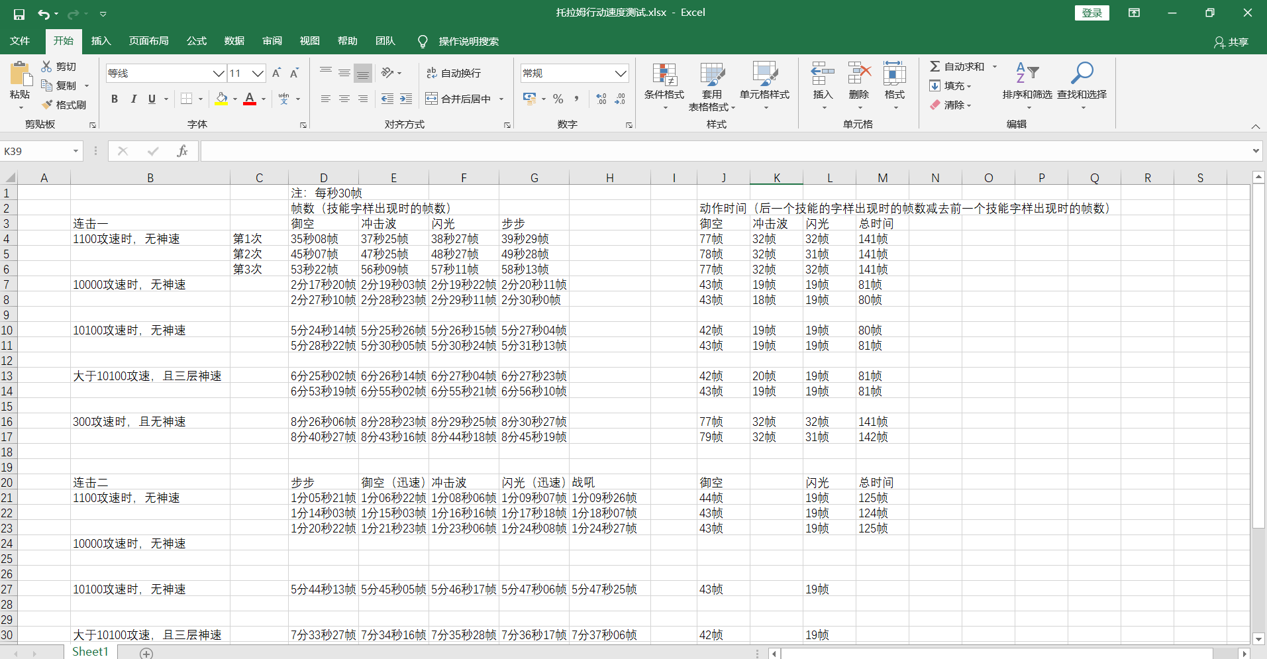Undo the last action
The height and width of the screenshot is (659, 1267).
(43, 14)
